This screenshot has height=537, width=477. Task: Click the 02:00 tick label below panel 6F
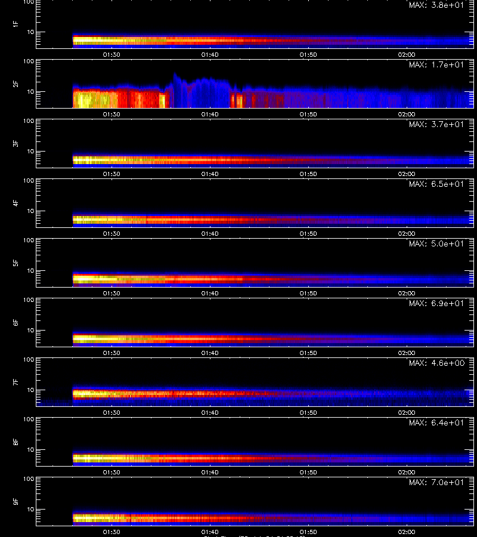pos(407,353)
